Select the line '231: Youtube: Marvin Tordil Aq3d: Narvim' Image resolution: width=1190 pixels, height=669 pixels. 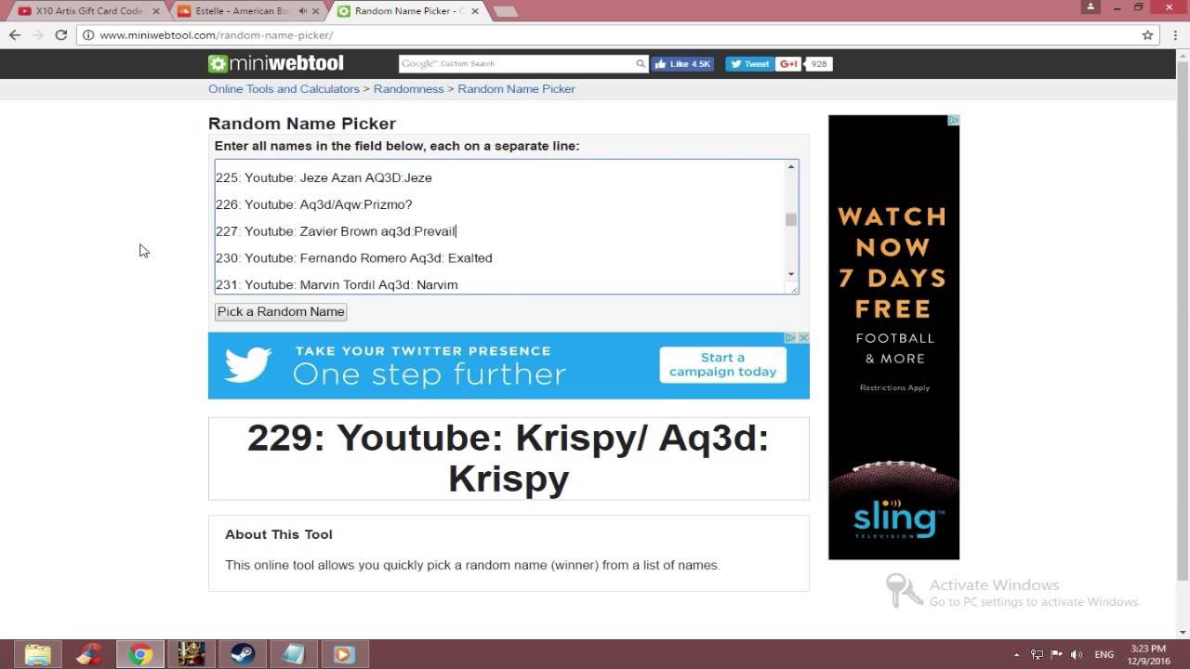pos(337,285)
